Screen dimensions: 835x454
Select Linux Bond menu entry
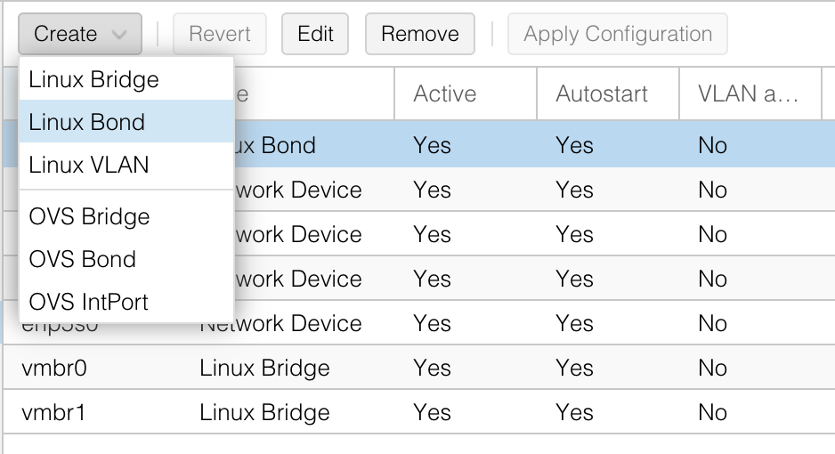pyautogui.click(x=126, y=122)
